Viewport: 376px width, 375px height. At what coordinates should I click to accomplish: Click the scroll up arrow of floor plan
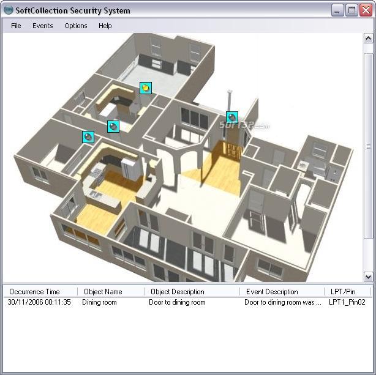click(368, 39)
